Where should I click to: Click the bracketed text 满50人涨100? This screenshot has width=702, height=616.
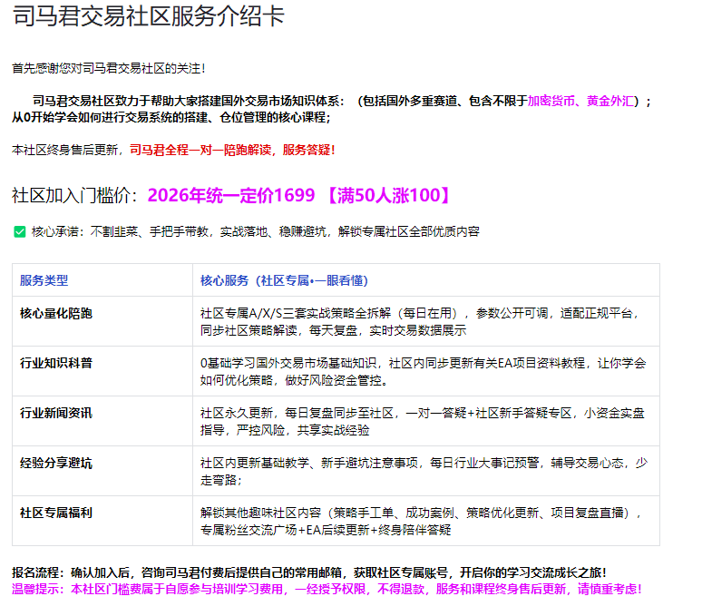click(x=389, y=196)
